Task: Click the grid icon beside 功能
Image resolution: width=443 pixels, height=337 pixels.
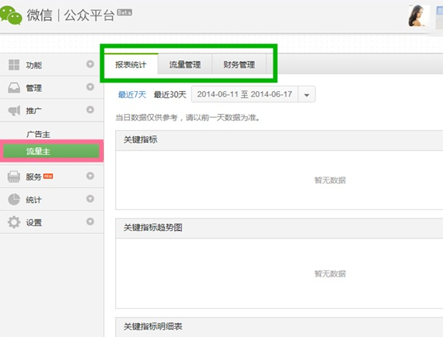Action: pos(14,65)
